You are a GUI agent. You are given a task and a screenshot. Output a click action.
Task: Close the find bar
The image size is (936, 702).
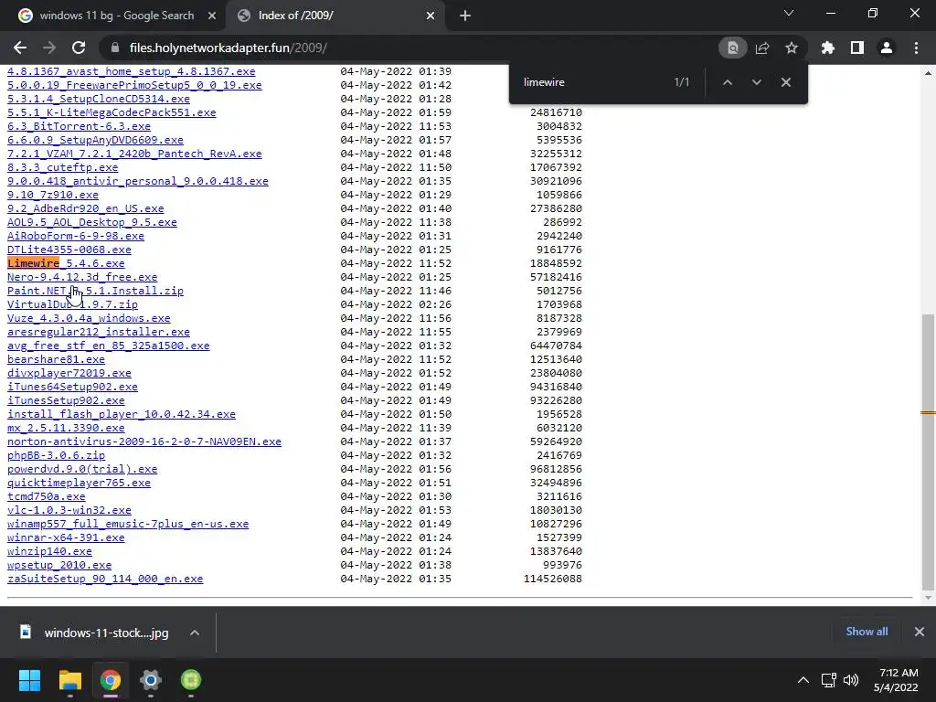click(786, 82)
